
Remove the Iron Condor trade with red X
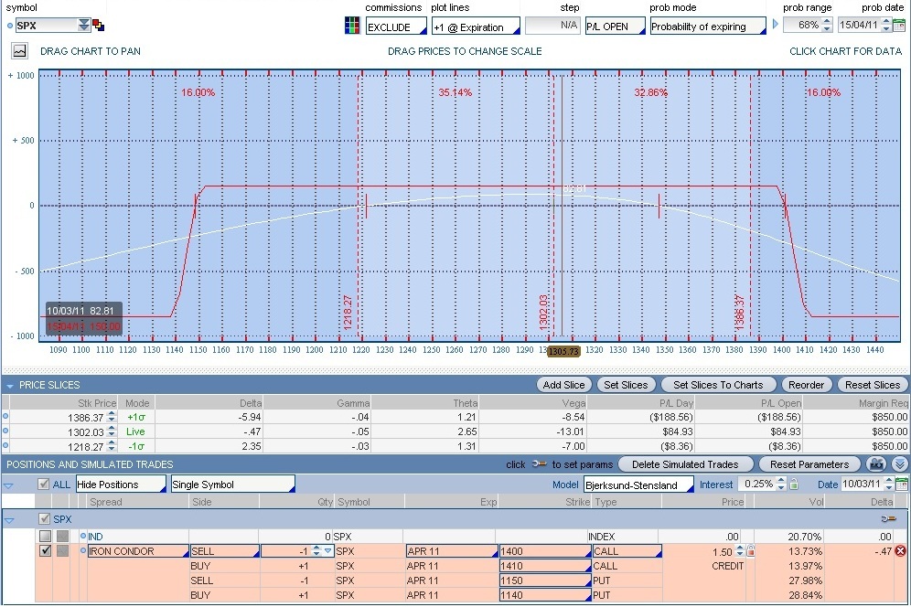point(900,551)
